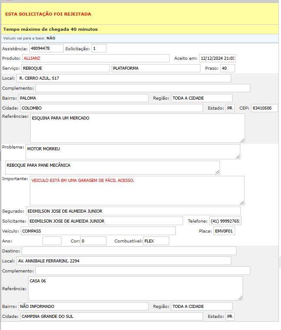Select the Produto field showing ALLIANZ
281x330 pixels.
[96, 58]
